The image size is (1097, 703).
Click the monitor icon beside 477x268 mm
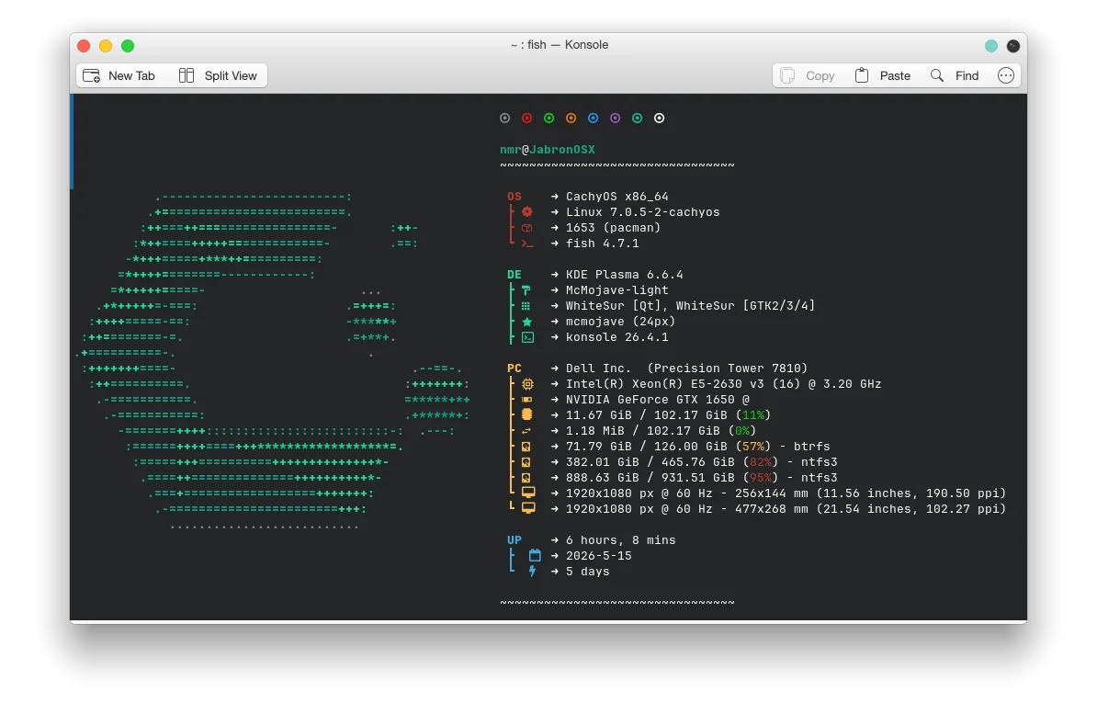[528, 508]
